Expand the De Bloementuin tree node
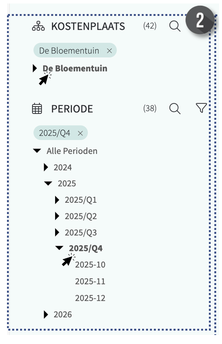The width and height of the screenshot is (222, 344). click(x=35, y=68)
